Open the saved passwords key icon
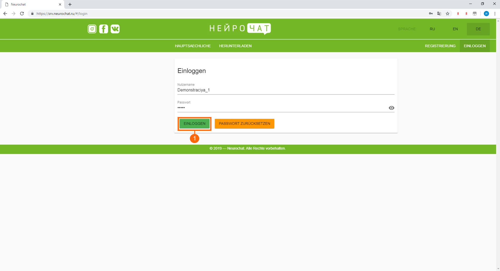500x271 pixels. click(431, 14)
